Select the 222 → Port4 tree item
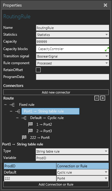The width and height of the screenshot is (112, 191). click(x=40, y=138)
